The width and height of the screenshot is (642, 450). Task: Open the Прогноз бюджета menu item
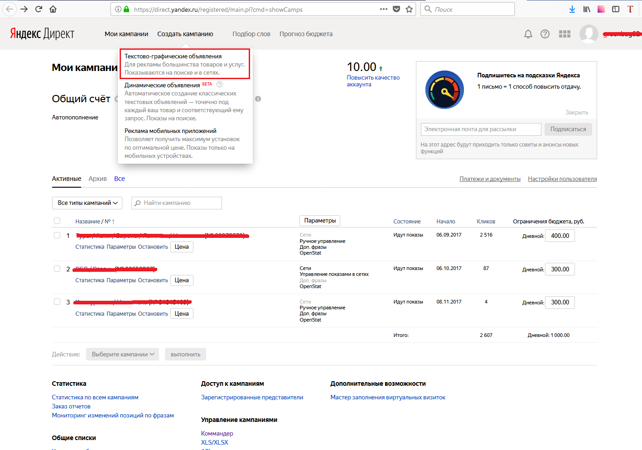point(306,34)
